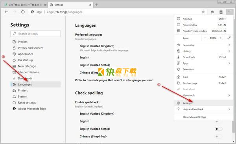236x144 pixels.
Task: Choose New tab from the menu
Action: pos(203,19)
